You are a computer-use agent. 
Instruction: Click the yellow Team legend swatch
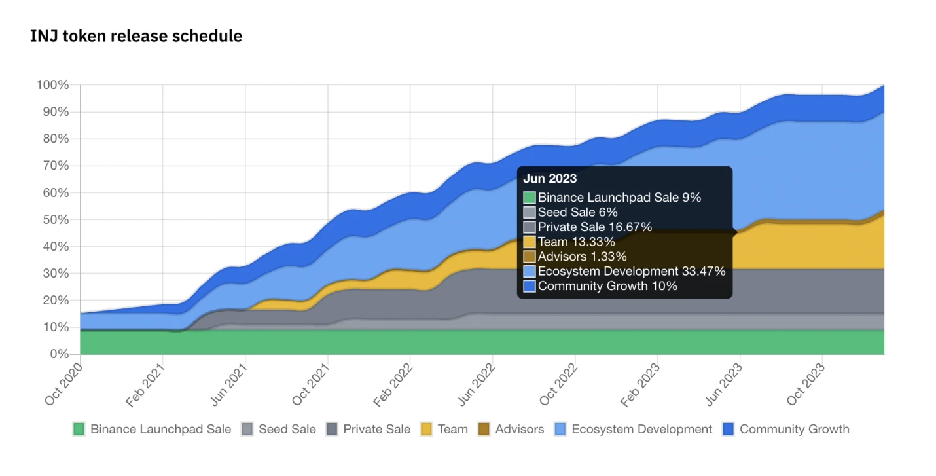pyautogui.click(x=427, y=430)
